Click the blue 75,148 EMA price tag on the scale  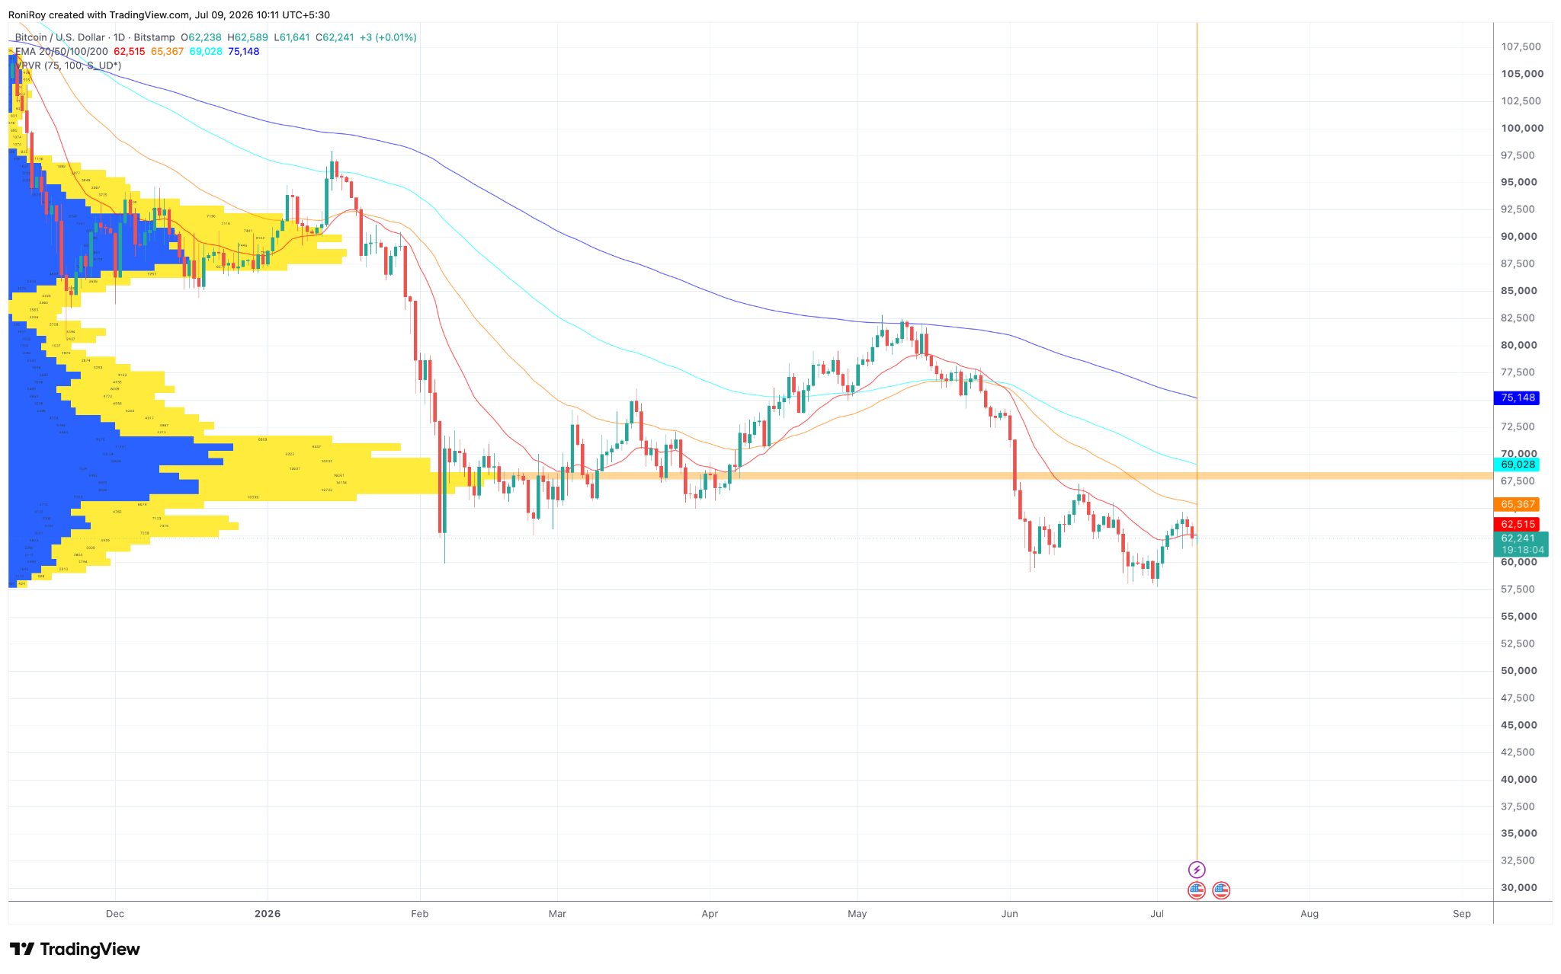[1518, 398]
